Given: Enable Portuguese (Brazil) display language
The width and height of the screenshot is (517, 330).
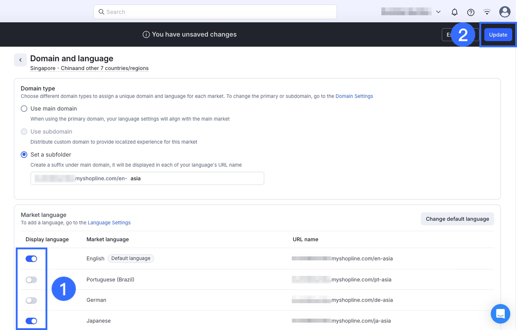Looking at the screenshot, I should pos(31,280).
